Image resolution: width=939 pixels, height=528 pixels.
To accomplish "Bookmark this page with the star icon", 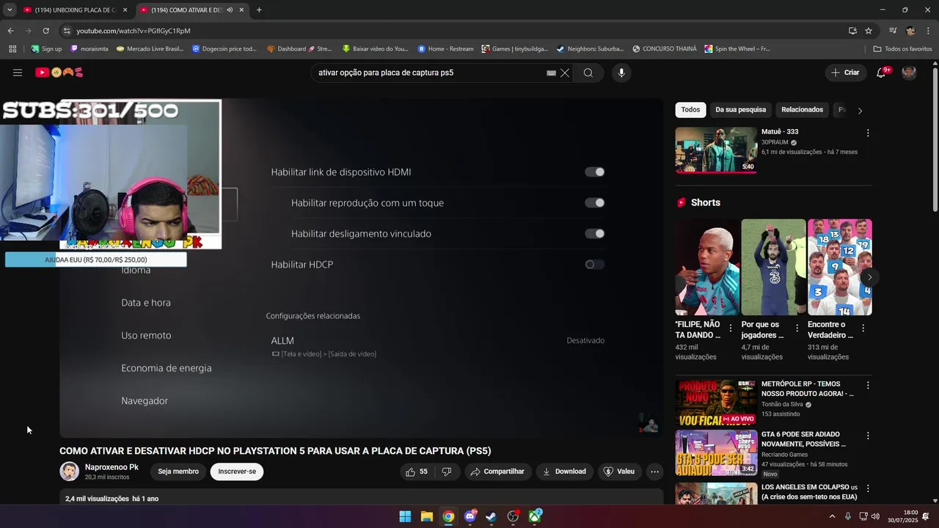I will coord(869,31).
